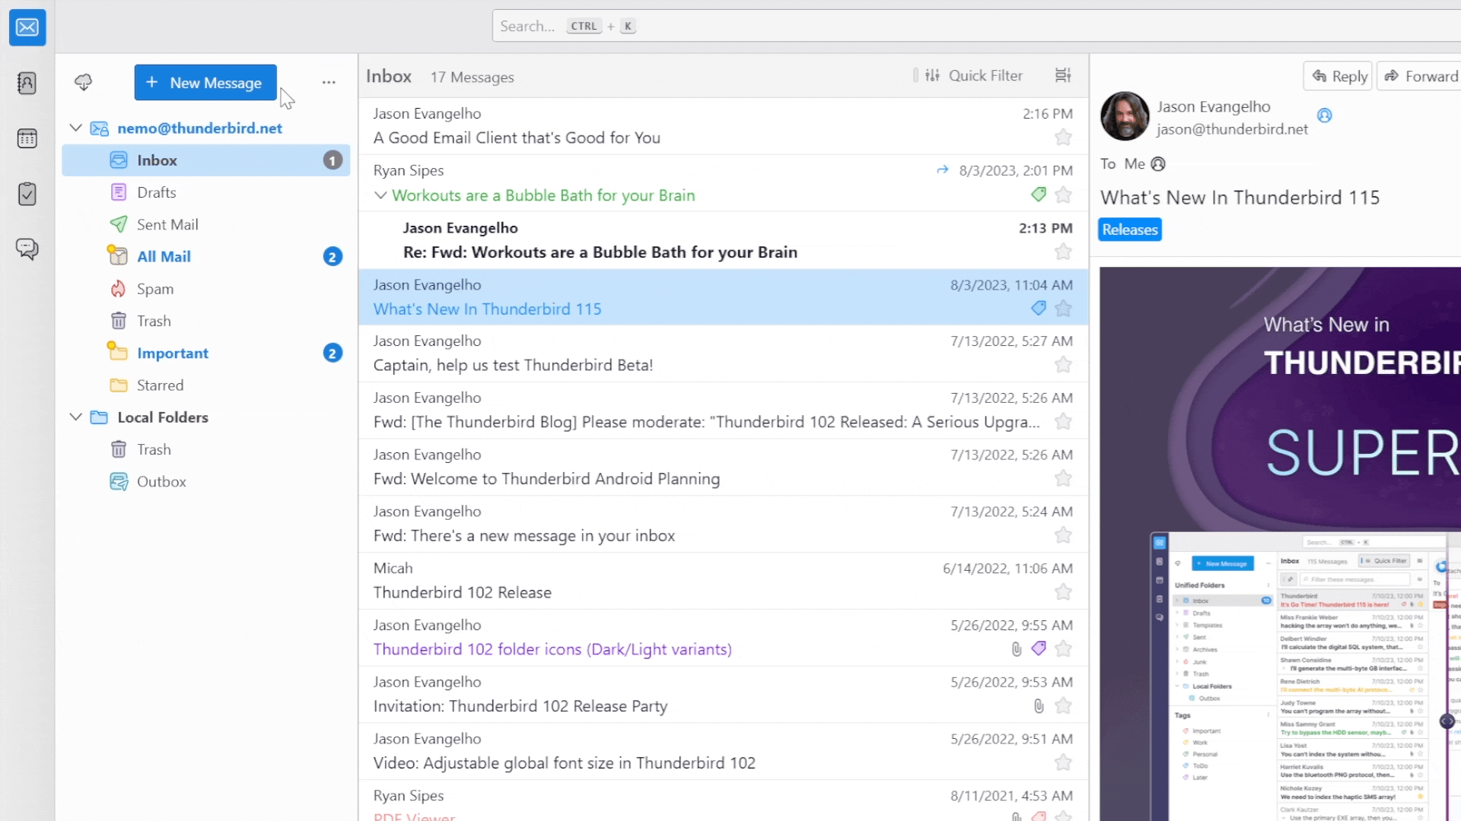The image size is (1461, 821).
Task: Collapse the Local Folders tree
Action: [x=75, y=417]
